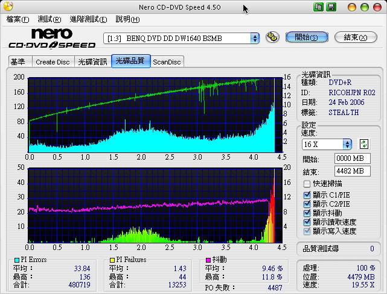Click the PI Errors average value 33.84
Viewport: 387px width, 294px height.
(x=82, y=268)
